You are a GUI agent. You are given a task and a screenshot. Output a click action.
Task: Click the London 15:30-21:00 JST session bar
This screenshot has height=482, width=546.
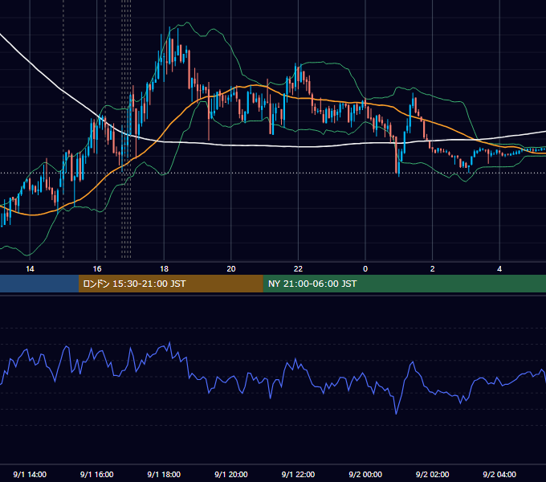pyautogui.click(x=170, y=284)
